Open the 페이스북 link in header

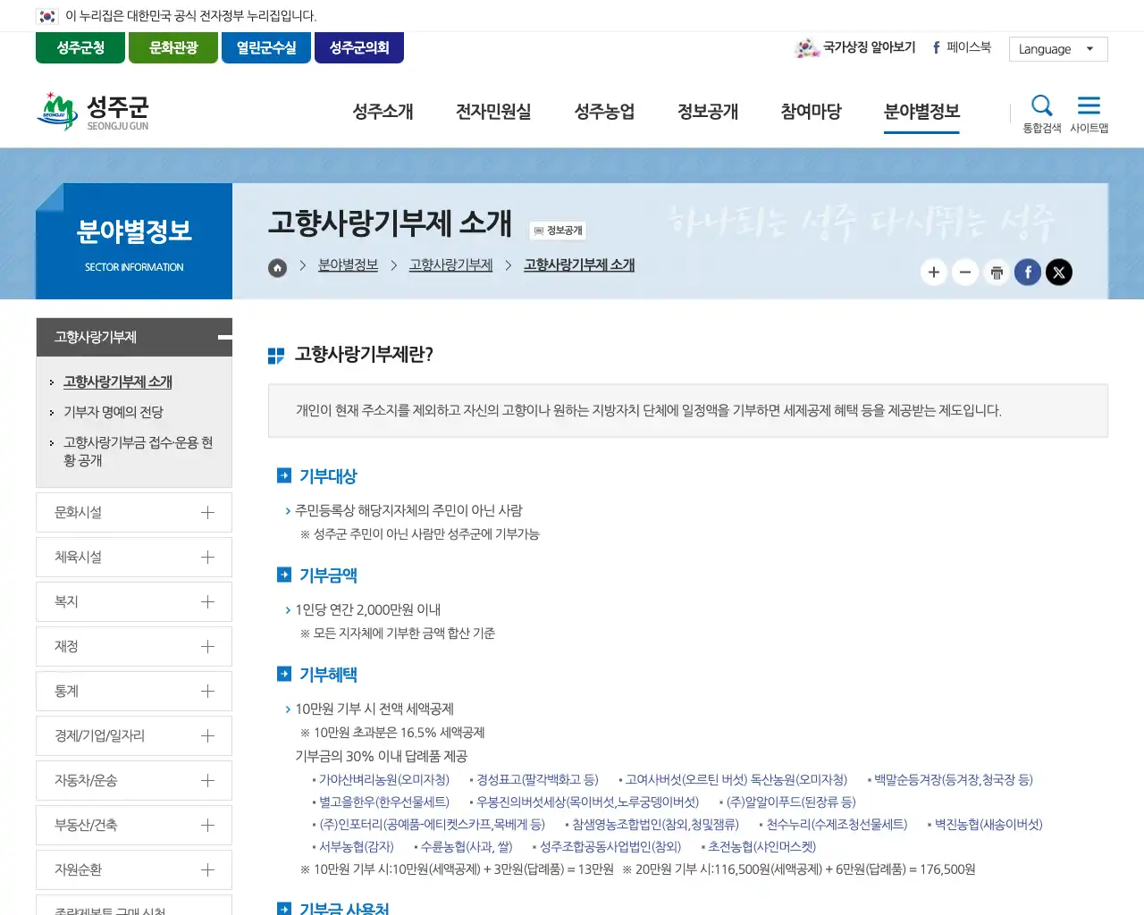[962, 47]
